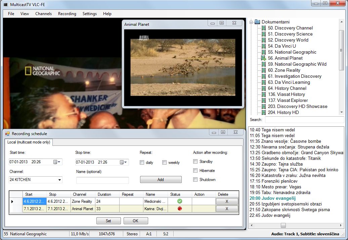
Task: Click the green check status icon for Zone Reality
Action: tap(180, 201)
